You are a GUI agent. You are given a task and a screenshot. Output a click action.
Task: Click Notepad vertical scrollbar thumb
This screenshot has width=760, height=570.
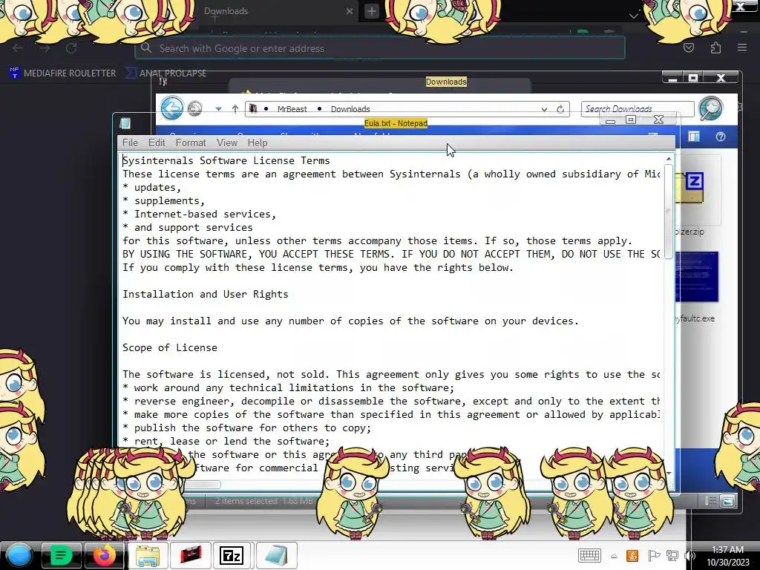669,212
